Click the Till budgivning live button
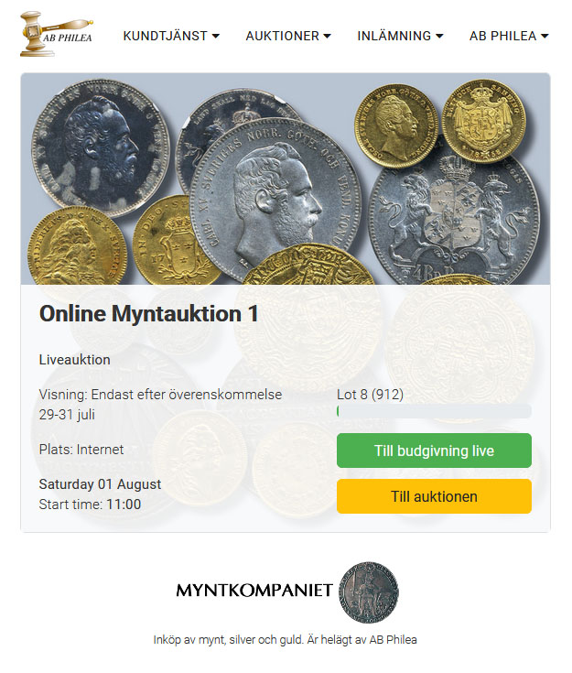572x673 pixels. 434,450
